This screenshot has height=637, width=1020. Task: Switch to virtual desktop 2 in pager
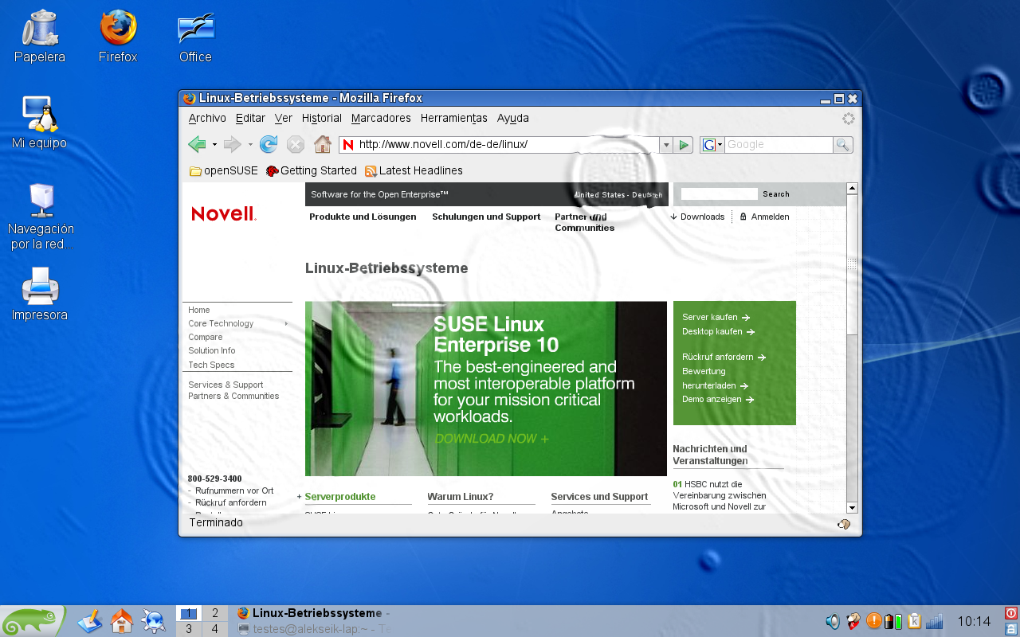(x=215, y=613)
